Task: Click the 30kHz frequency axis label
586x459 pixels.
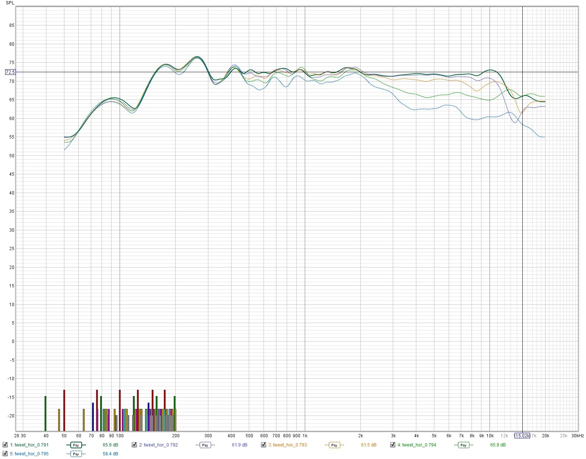Action: click(x=578, y=436)
